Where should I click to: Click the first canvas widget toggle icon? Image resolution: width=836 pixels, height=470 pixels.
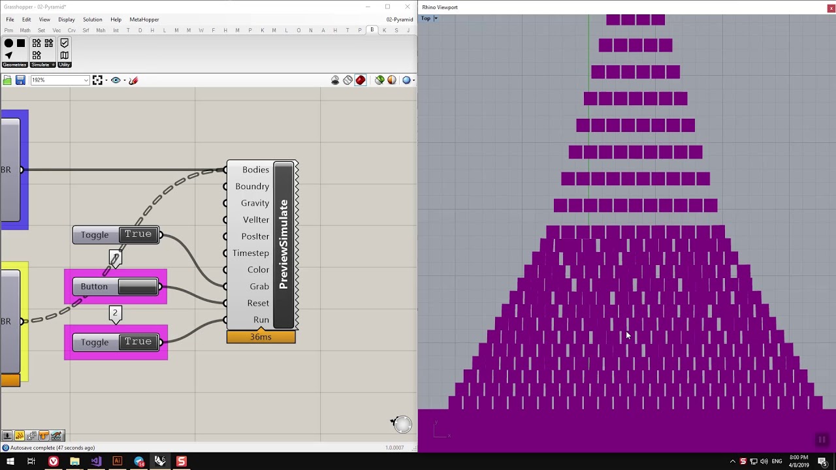click(x=7, y=436)
